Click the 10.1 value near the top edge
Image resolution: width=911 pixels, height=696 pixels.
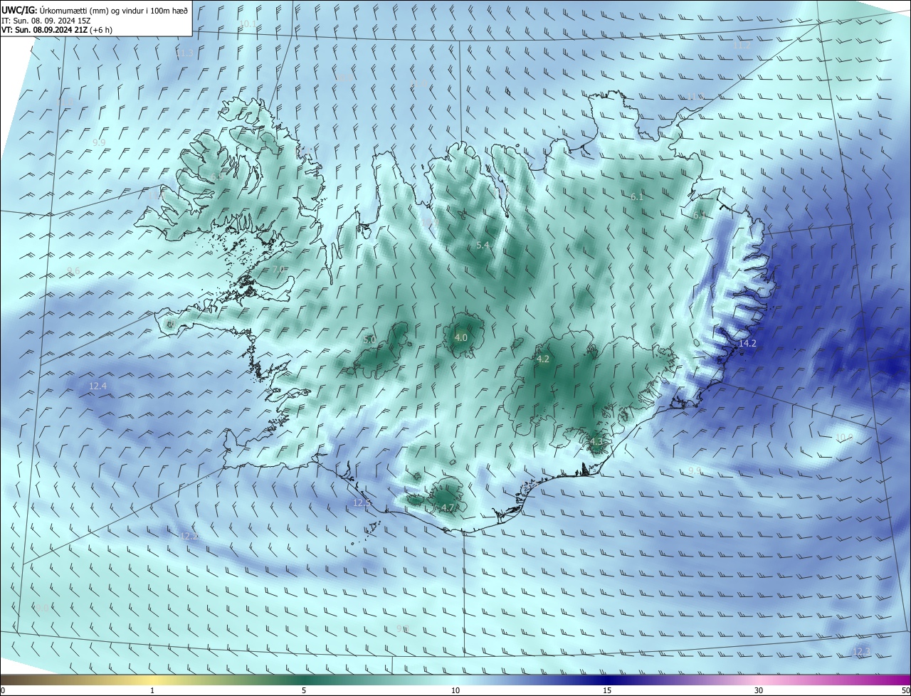click(248, 23)
